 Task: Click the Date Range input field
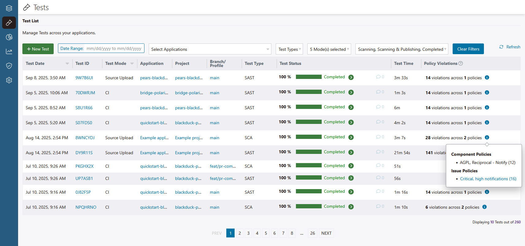[x=114, y=48]
